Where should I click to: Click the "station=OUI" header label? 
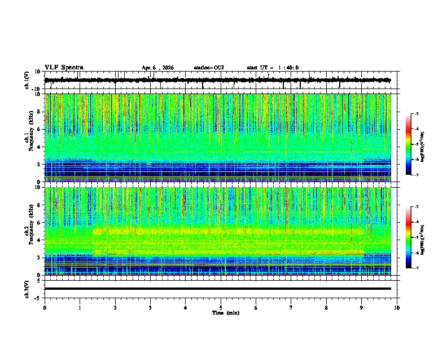click(x=209, y=68)
